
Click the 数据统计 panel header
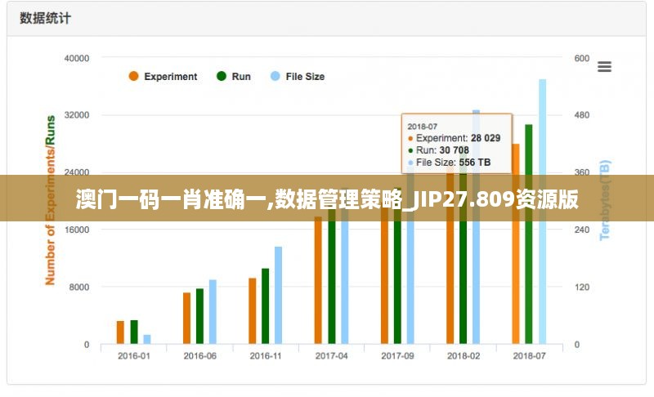45,18
